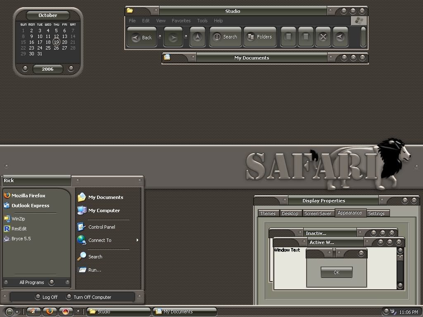
Task: Click the October month header on the calendar
Action: [48, 15]
